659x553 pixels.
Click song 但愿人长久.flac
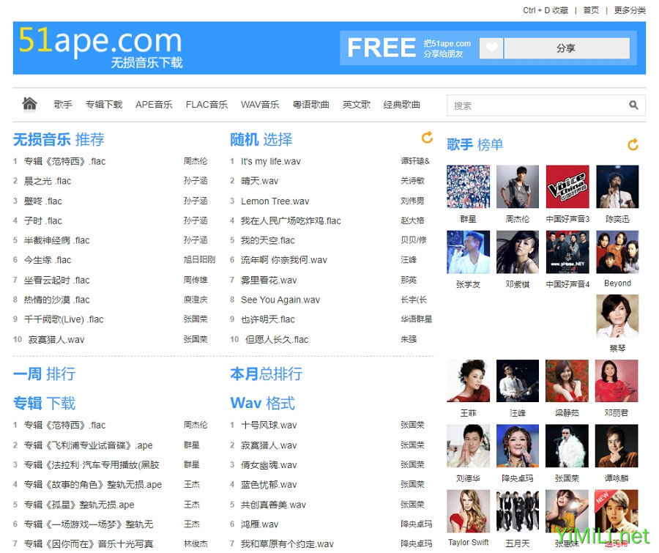(x=277, y=339)
